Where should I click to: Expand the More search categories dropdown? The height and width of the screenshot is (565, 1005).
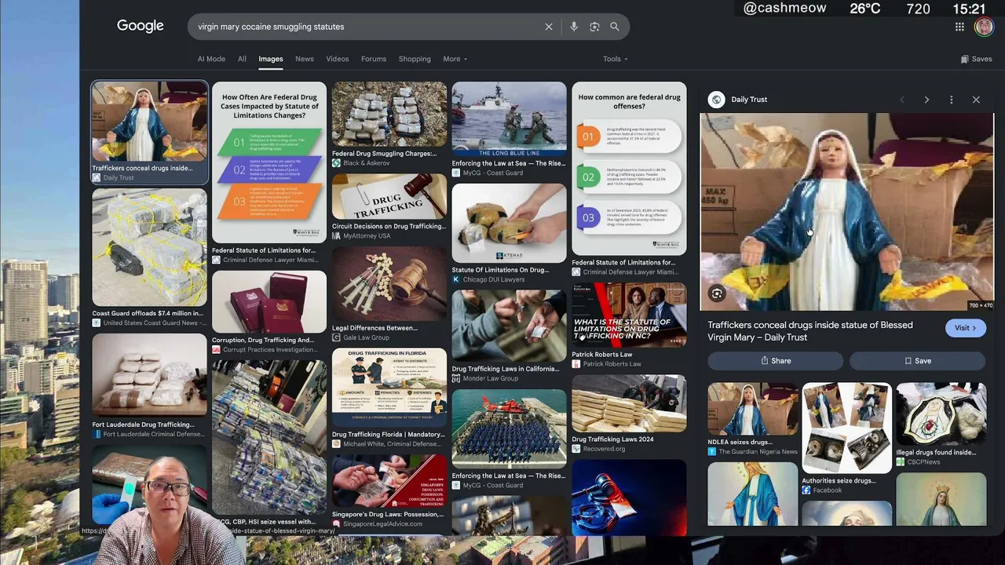(455, 59)
